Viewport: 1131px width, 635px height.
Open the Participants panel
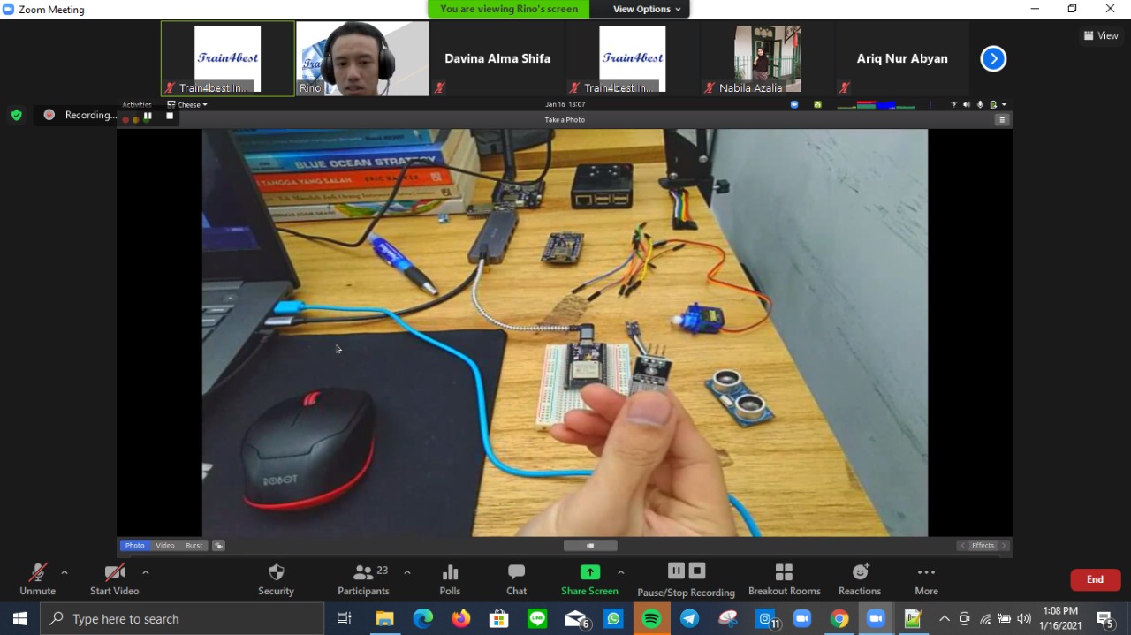coord(363,579)
